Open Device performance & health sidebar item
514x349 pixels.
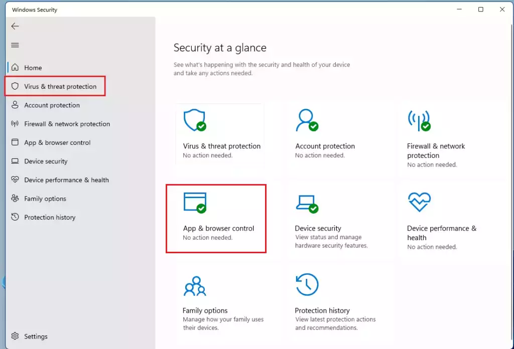(67, 180)
